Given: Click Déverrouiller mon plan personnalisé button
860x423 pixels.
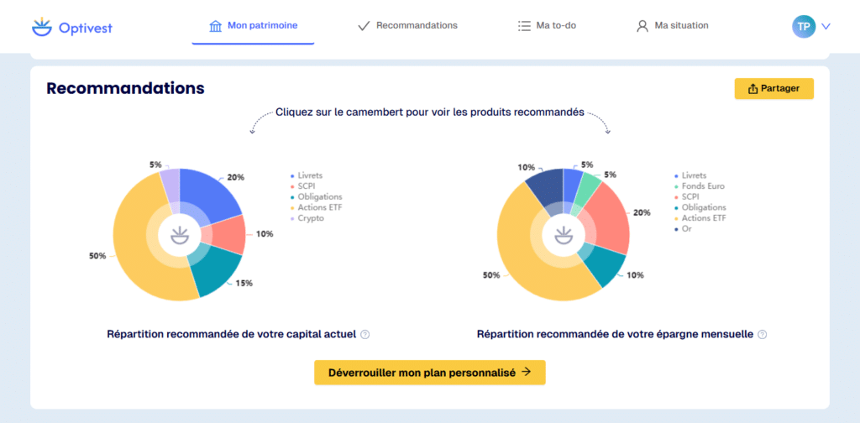Looking at the screenshot, I should coord(430,372).
